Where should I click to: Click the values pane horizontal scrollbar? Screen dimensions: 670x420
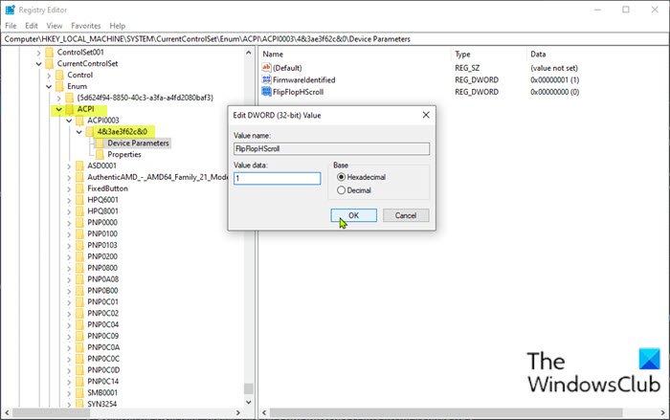coord(446,412)
